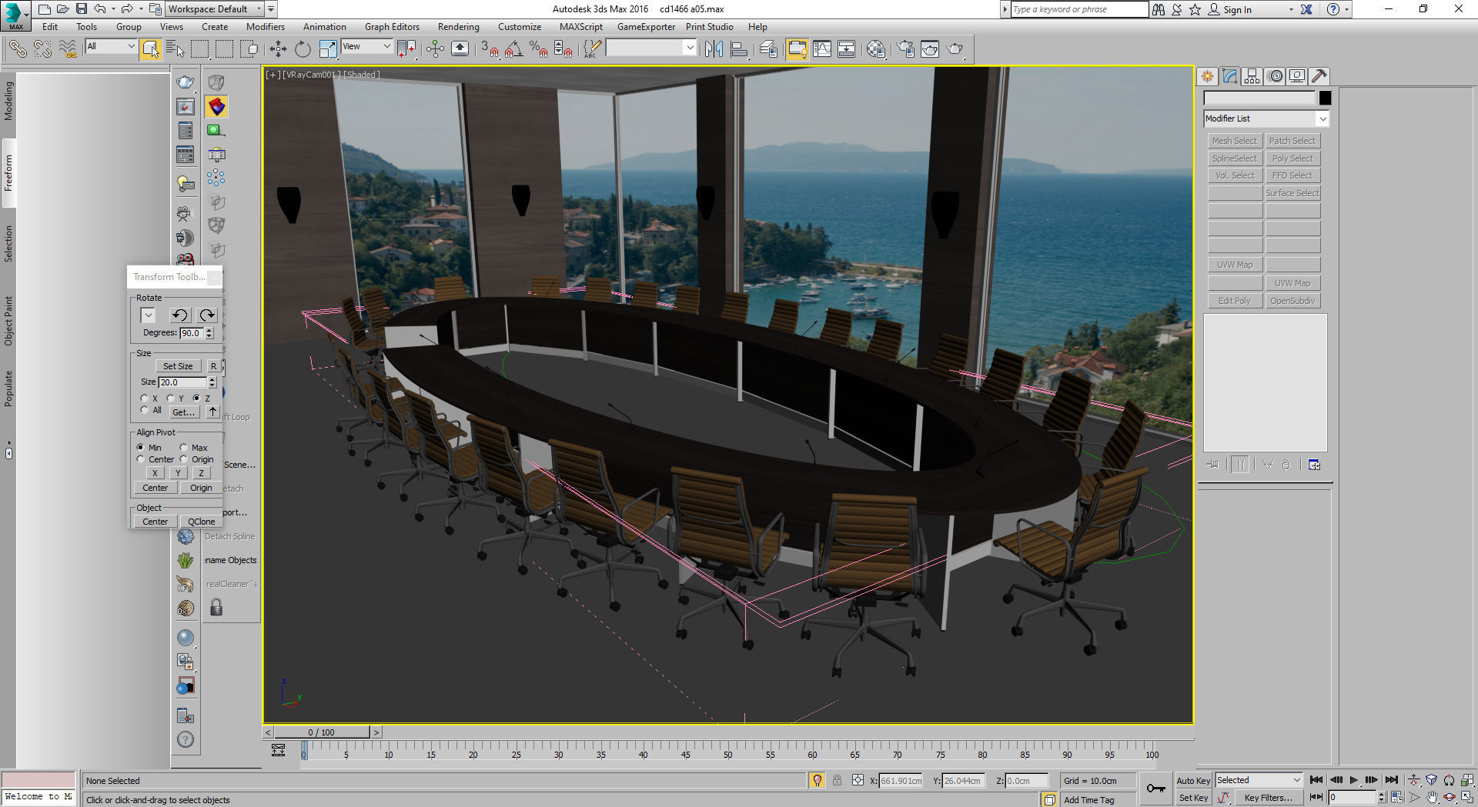The image size is (1478, 807).
Task: Open the Curve Editor icon
Action: point(822,49)
